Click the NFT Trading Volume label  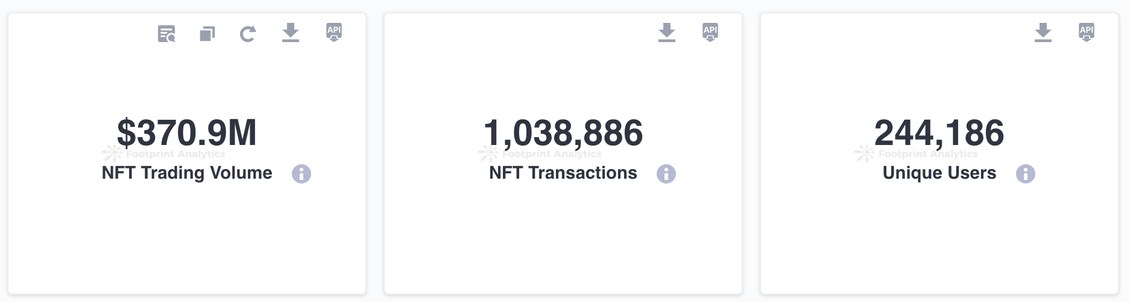187,173
